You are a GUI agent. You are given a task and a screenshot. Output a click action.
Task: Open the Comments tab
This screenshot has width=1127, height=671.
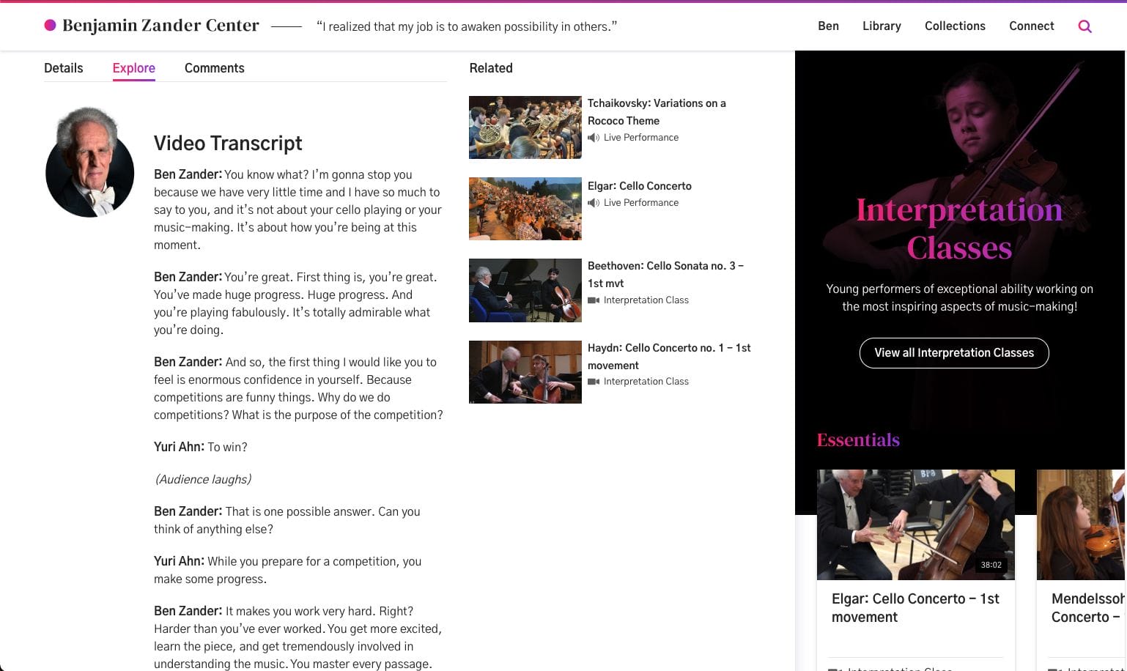click(x=214, y=68)
